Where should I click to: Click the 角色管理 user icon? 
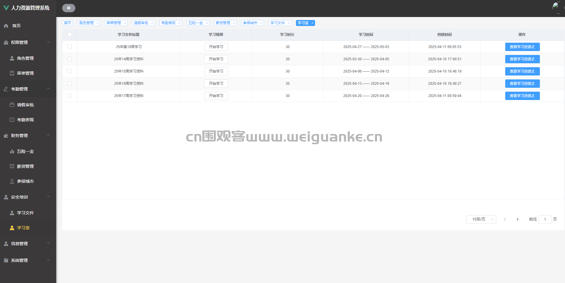tap(12, 58)
